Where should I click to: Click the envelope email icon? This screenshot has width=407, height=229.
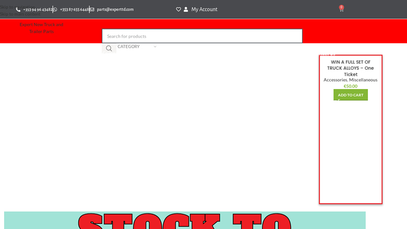(x=92, y=10)
